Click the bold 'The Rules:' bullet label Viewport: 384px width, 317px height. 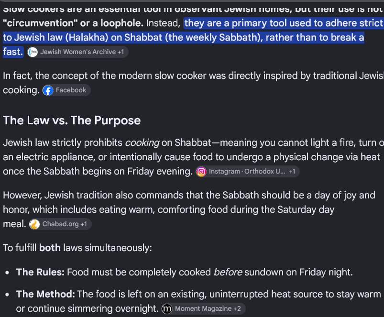point(40,272)
